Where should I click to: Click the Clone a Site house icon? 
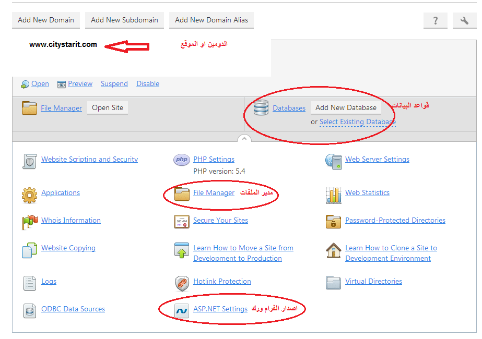334,250
